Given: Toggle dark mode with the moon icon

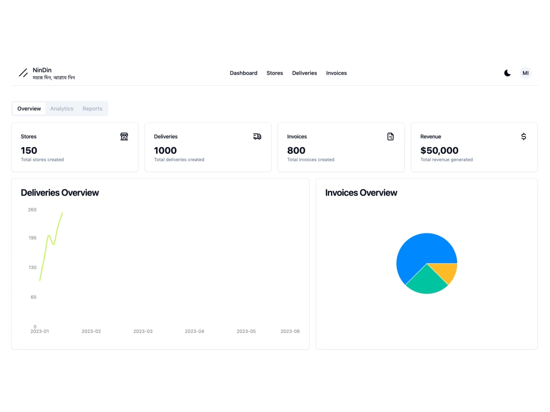Looking at the screenshot, I should click(x=507, y=73).
